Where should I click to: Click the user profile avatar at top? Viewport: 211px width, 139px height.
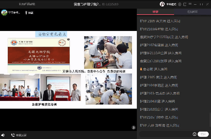coord(162,4)
